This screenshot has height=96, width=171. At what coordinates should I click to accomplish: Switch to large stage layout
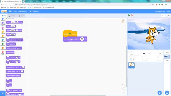165,15
